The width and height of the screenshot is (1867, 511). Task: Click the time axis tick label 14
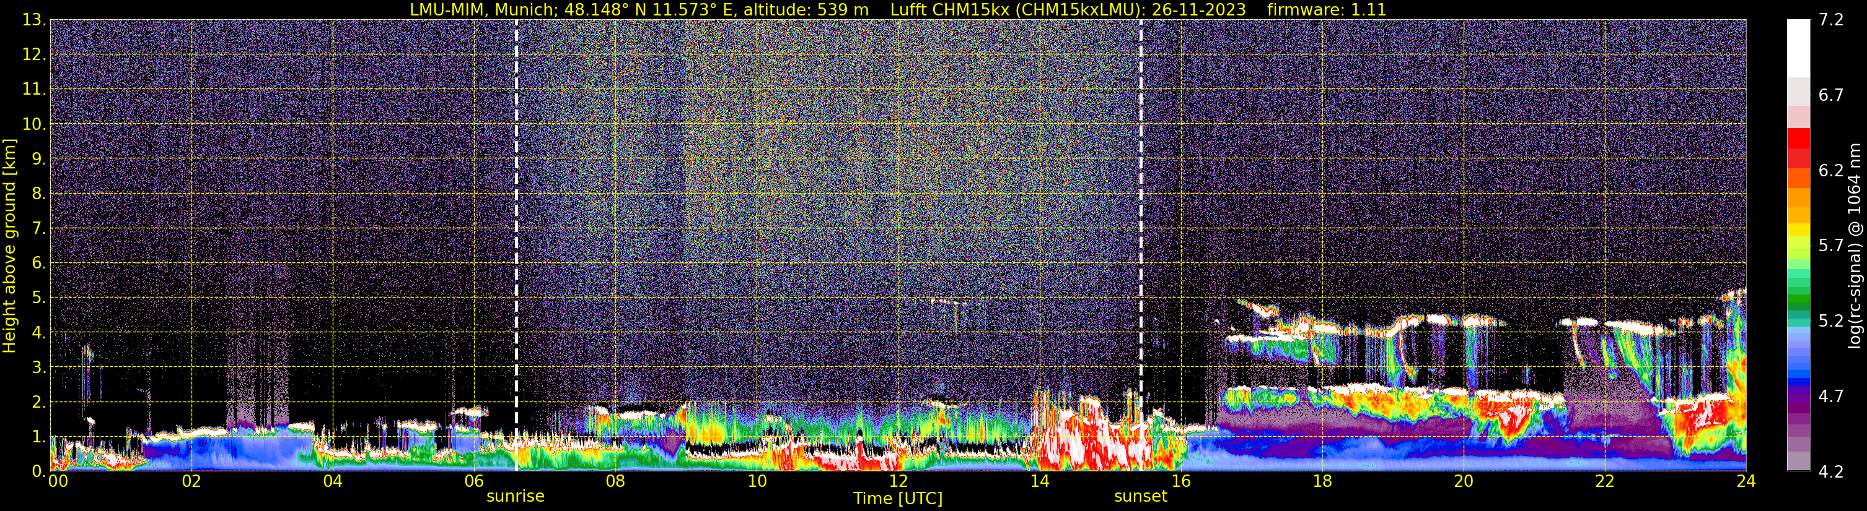1039,481
